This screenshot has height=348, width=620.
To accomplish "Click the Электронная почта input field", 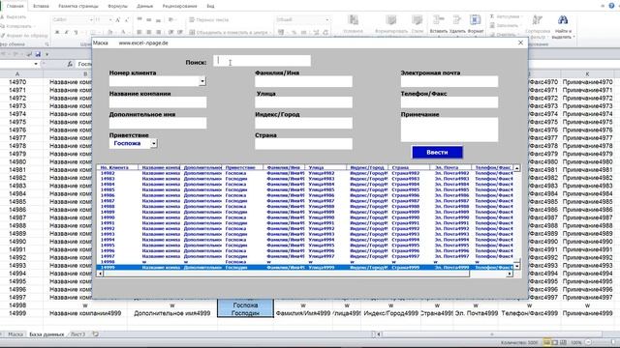I will pos(449,81).
